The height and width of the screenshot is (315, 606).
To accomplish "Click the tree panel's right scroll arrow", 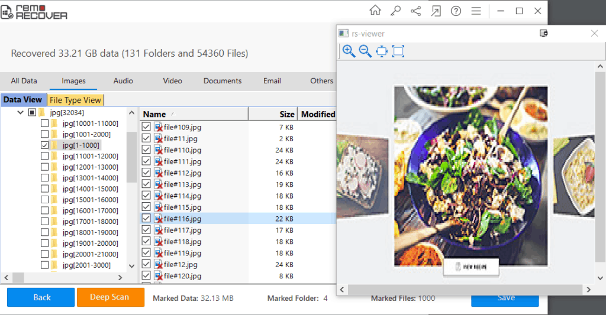I will tap(120, 277).
